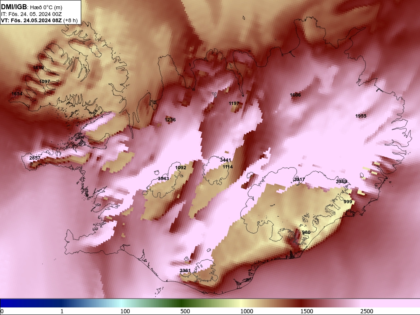Select the 999 height label
Image resolution: width=420 pixels, height=315 pixels.
pos(348,202)
